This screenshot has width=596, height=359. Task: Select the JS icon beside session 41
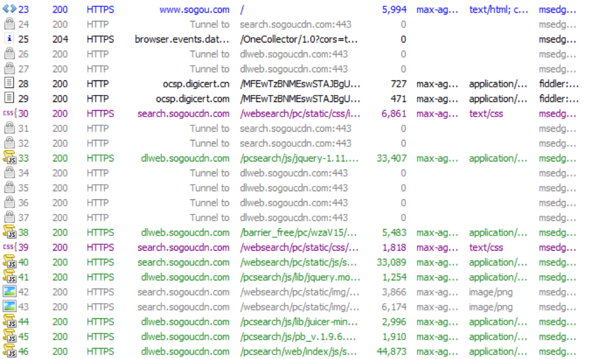[x=9, y=276]
